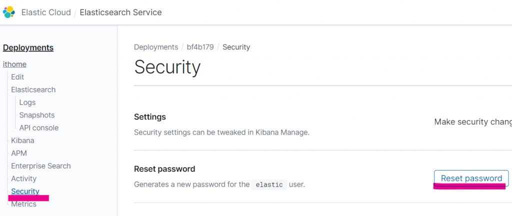This screenshot has width=512, height=216.
Task: Select Kibana in the sidebar
Action: (22, 140)
